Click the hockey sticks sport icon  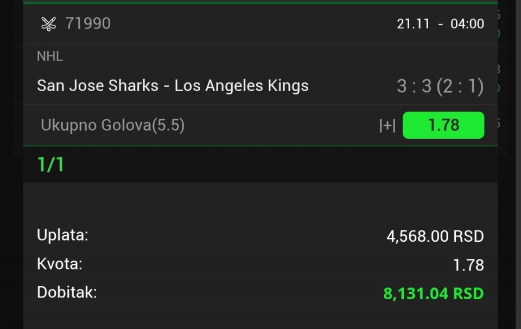[49, 24]
